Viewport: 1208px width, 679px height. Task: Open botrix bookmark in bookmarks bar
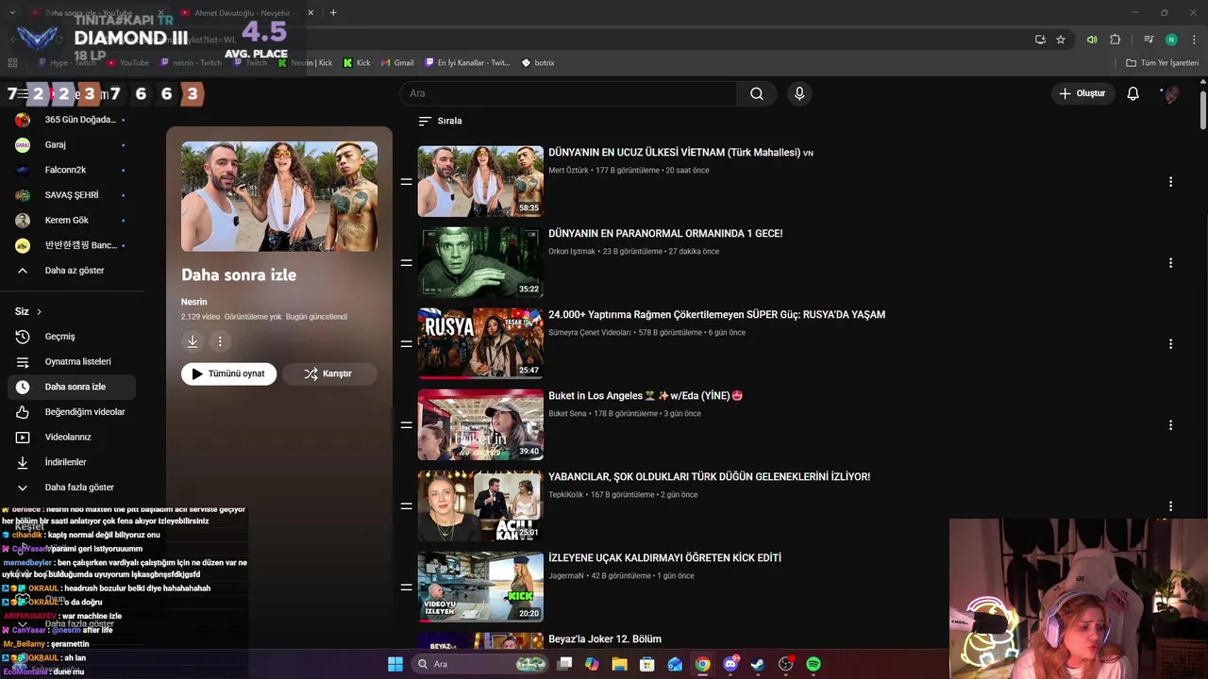(537, 62)
